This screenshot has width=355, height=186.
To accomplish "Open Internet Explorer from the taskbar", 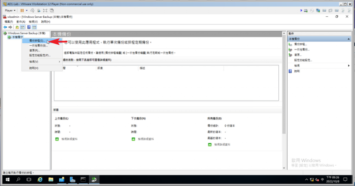I will [40, 179].
